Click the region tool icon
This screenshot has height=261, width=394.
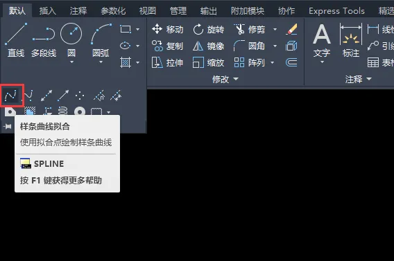pyautogui.click(x=10, y=111)
